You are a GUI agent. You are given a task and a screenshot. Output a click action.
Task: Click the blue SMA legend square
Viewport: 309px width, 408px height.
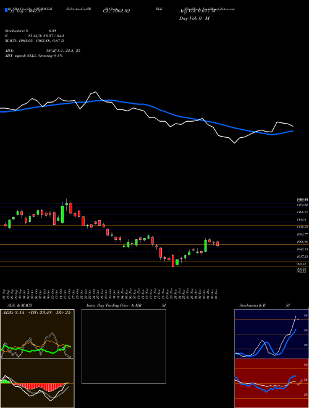(6, 10)
